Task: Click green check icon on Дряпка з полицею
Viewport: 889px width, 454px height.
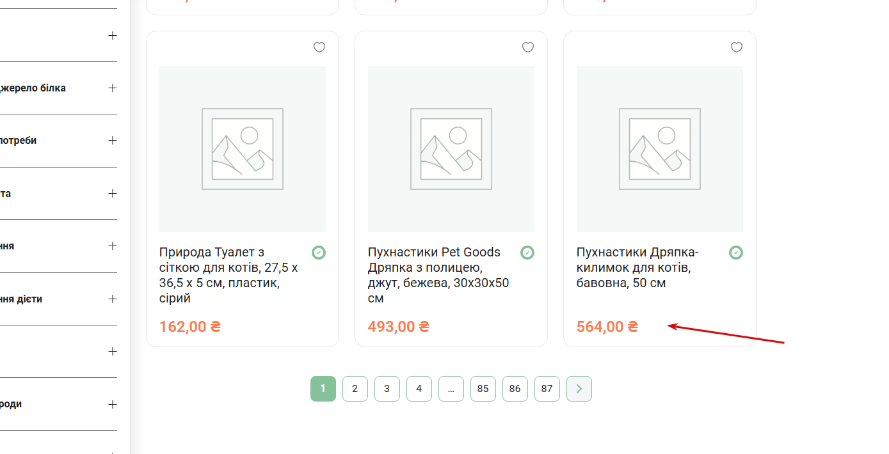Action: coord(527,253)
